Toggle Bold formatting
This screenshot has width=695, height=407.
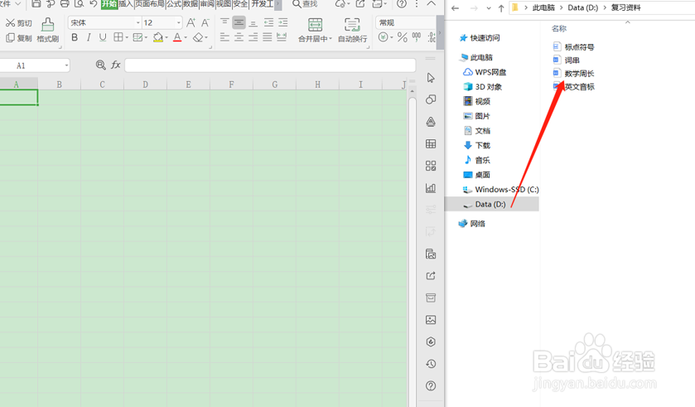coord(75,37)
